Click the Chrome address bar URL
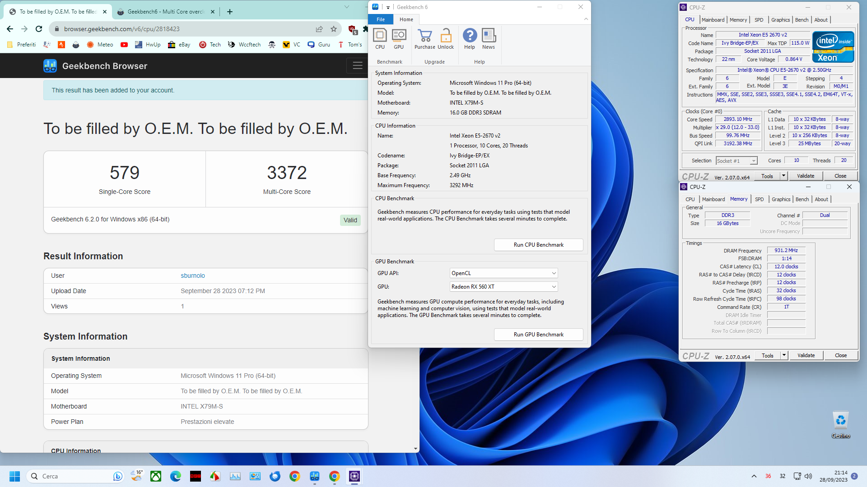Screen dimensions: 867x487 coord(122,29)
